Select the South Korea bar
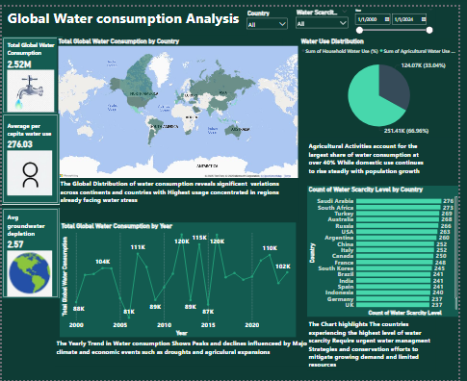Screen dimensions: 467x381 pos(394,268)
